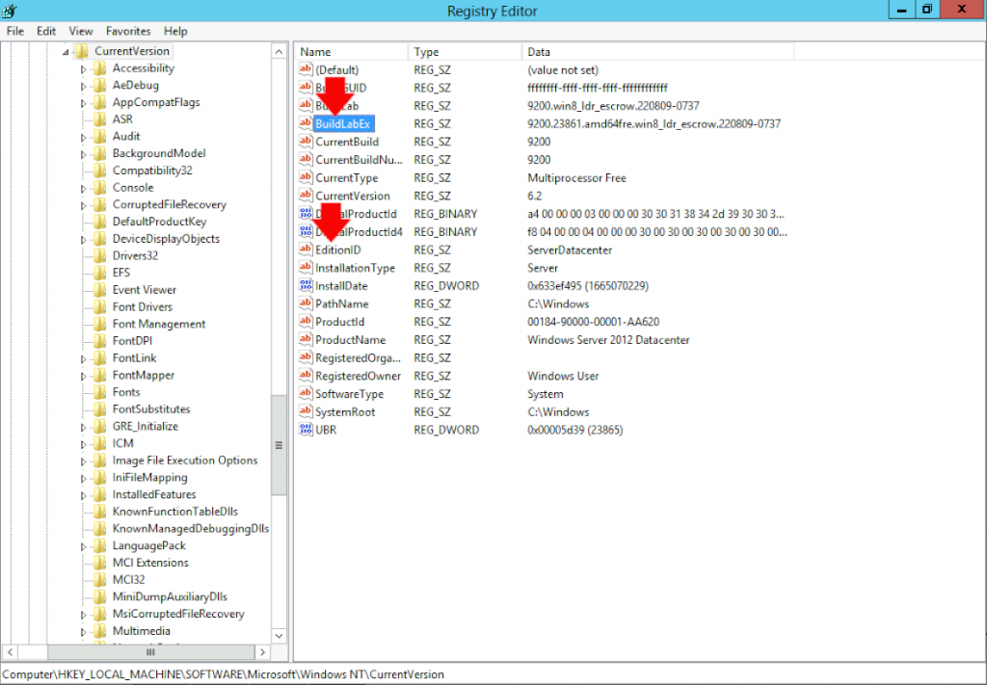Click the ab icon next to SystemRoot
Screen dimensions: 987x685
307,411
